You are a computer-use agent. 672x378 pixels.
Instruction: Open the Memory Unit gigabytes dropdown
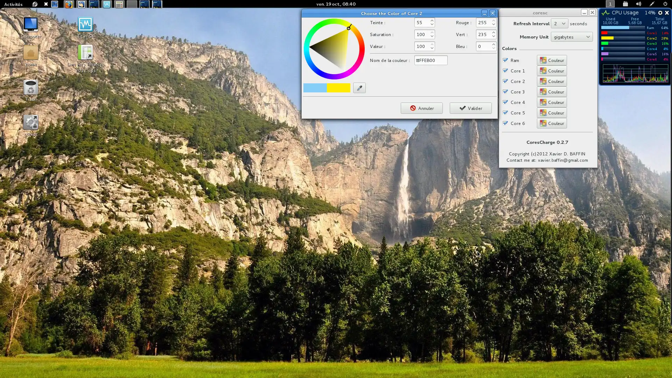point(571,37)
